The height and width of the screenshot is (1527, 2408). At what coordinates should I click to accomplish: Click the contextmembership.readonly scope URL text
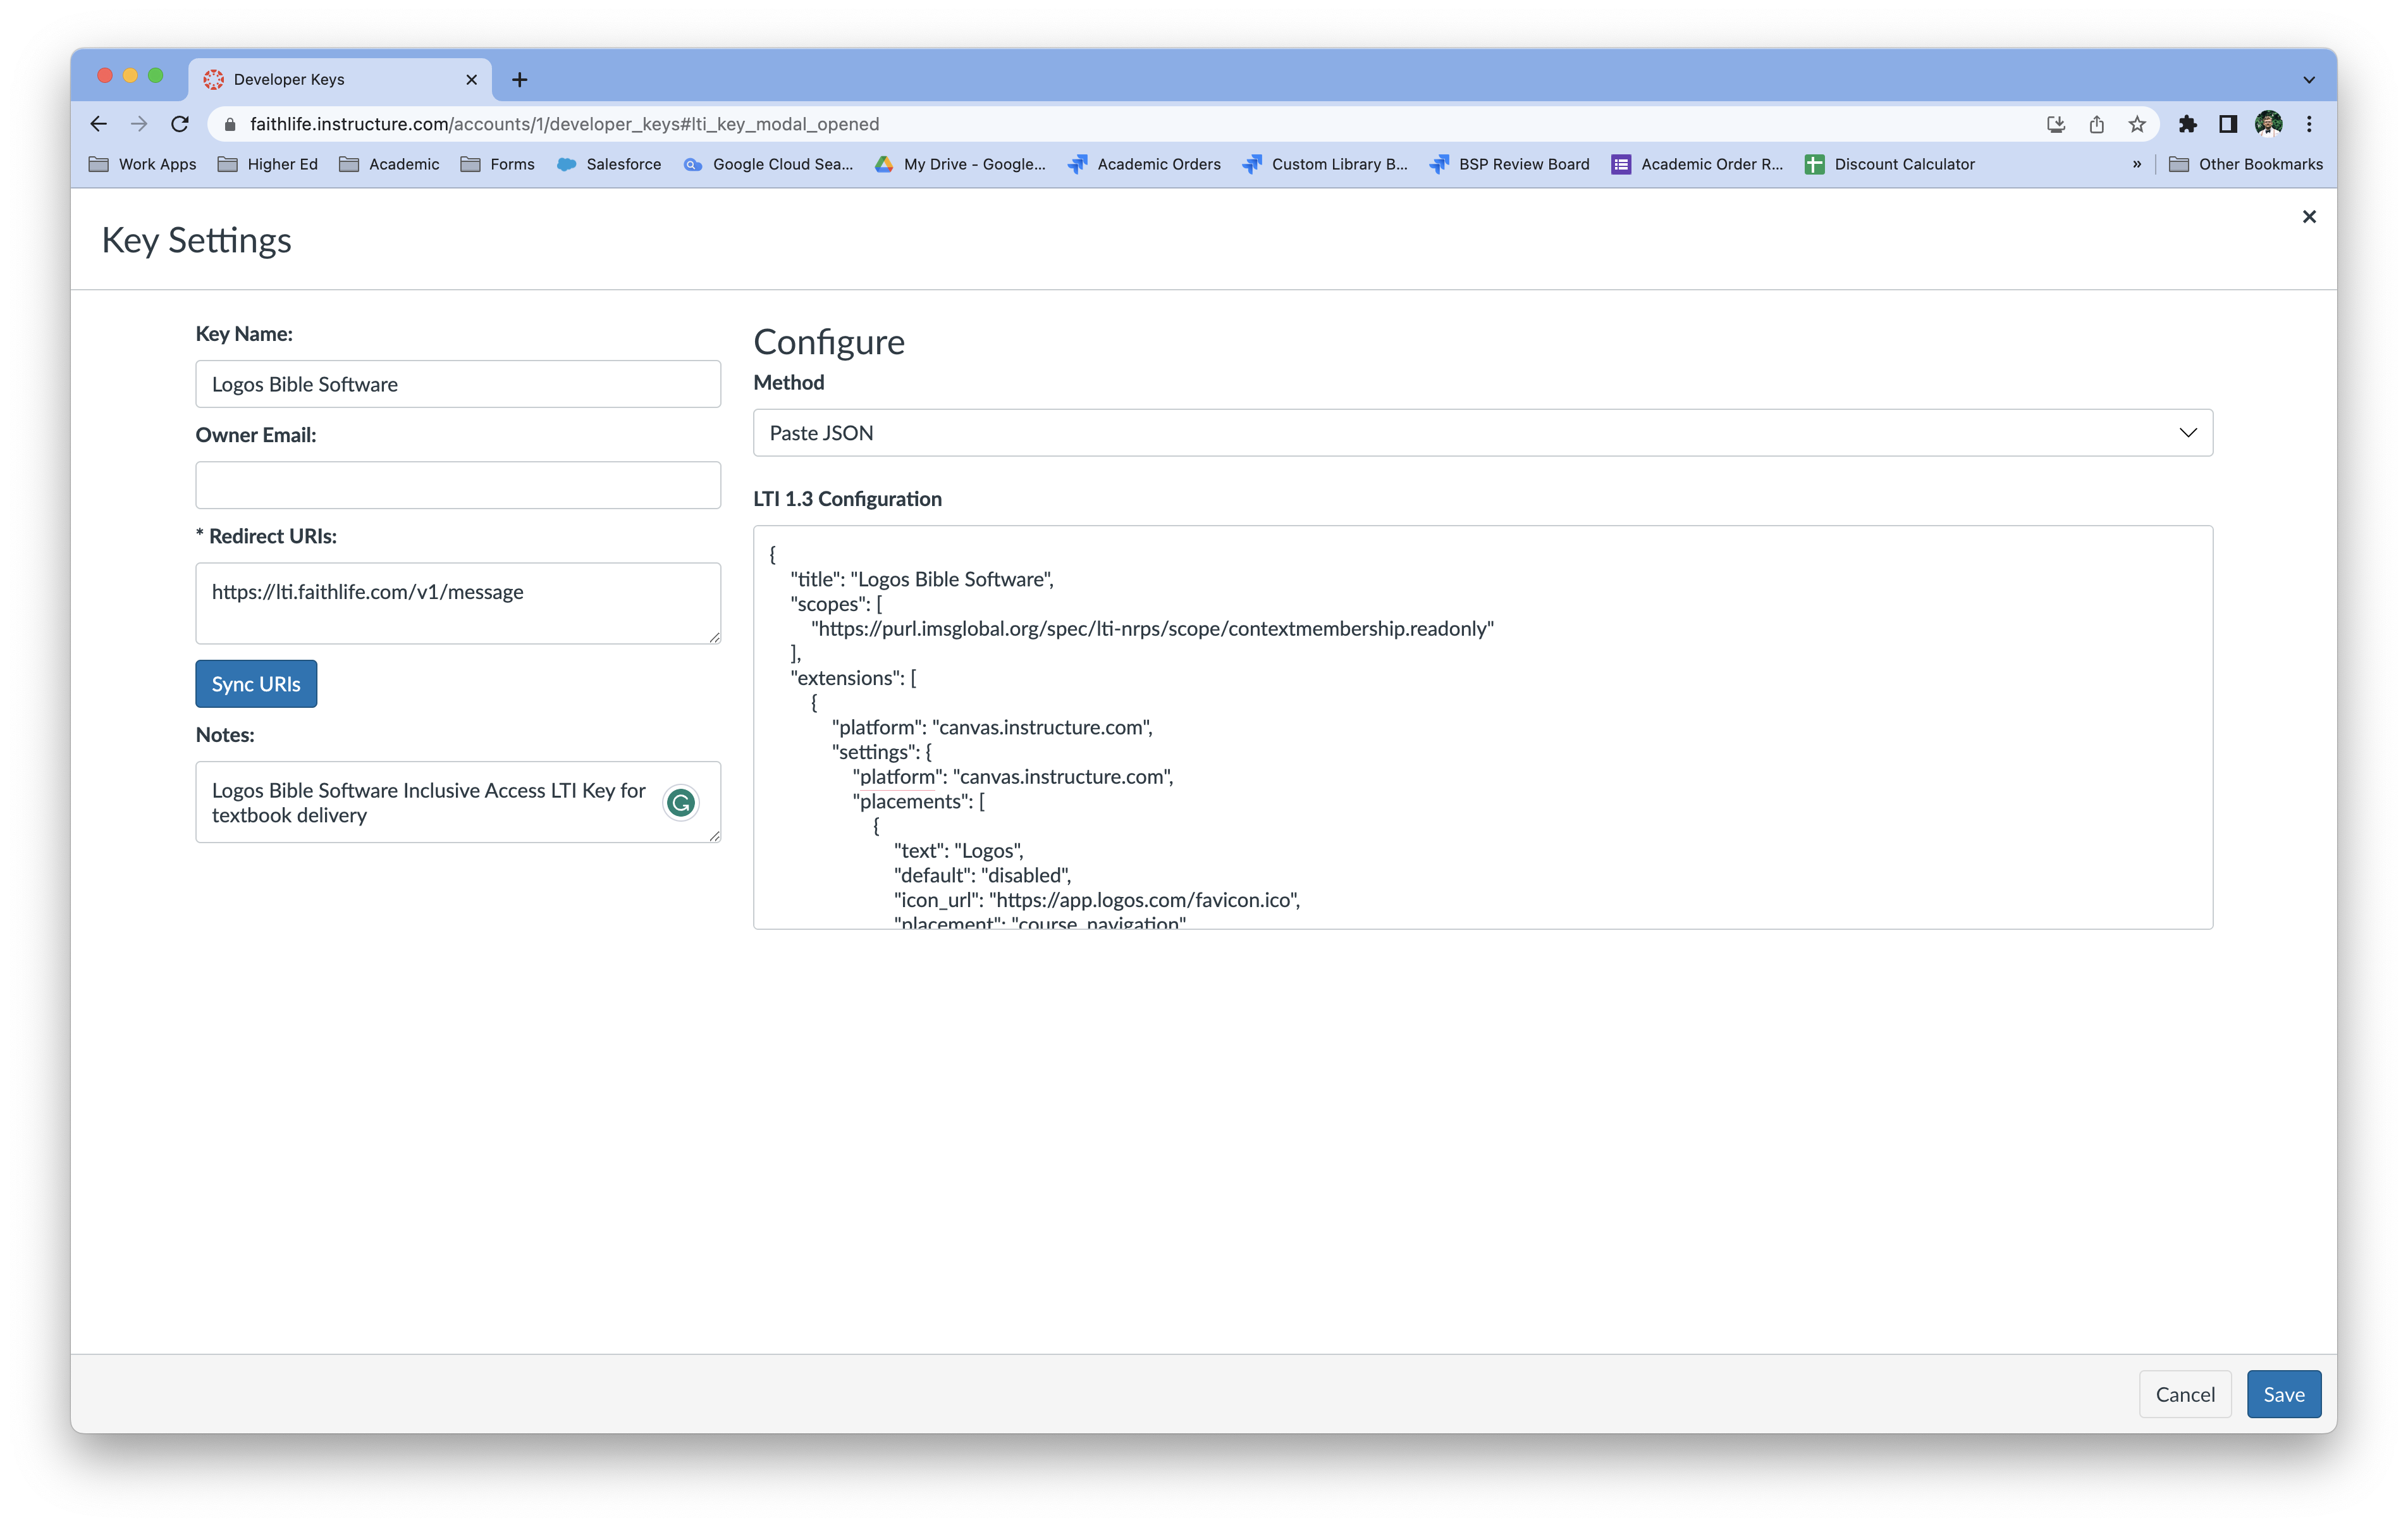1153,628
